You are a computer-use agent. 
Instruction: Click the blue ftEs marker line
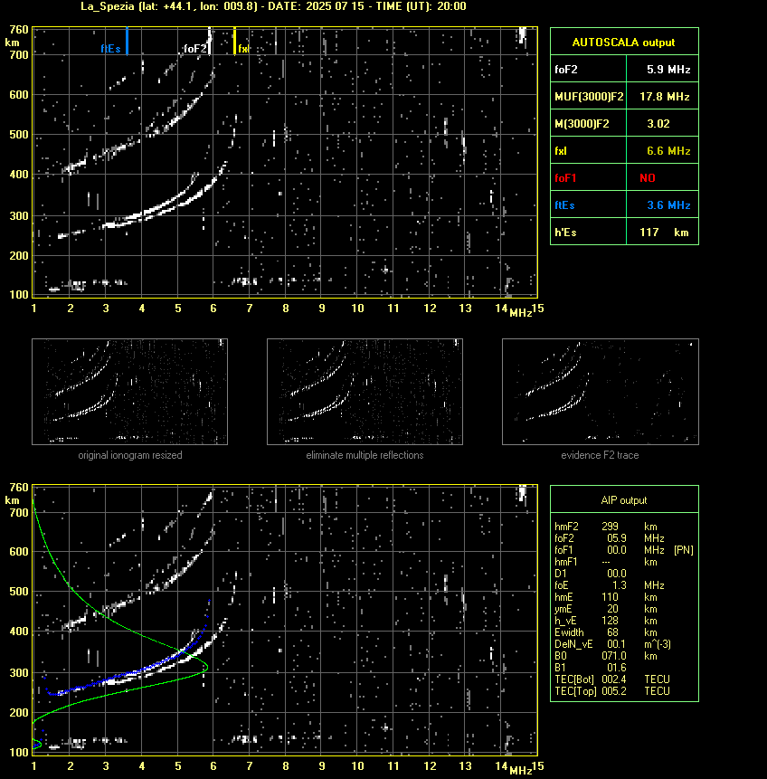pyautogui.click(x=128, y=41)
